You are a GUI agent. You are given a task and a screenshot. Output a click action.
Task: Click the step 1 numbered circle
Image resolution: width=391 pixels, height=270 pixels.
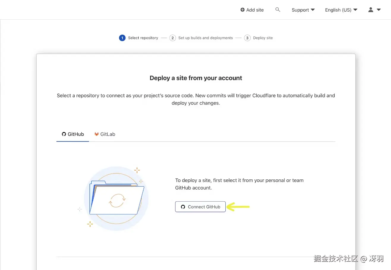pyautogui.click(x=122, y=38)
